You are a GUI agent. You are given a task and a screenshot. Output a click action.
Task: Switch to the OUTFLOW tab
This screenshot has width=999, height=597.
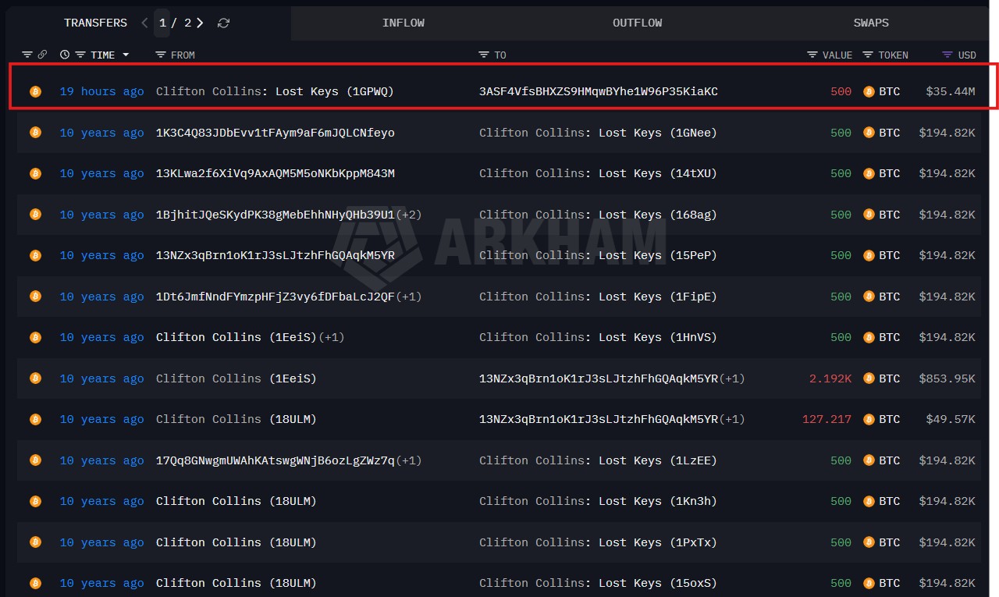[637, 23]
